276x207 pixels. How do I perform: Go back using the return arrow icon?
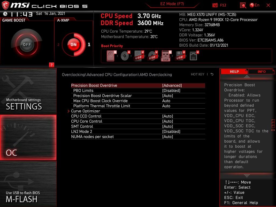pos(212,74)
